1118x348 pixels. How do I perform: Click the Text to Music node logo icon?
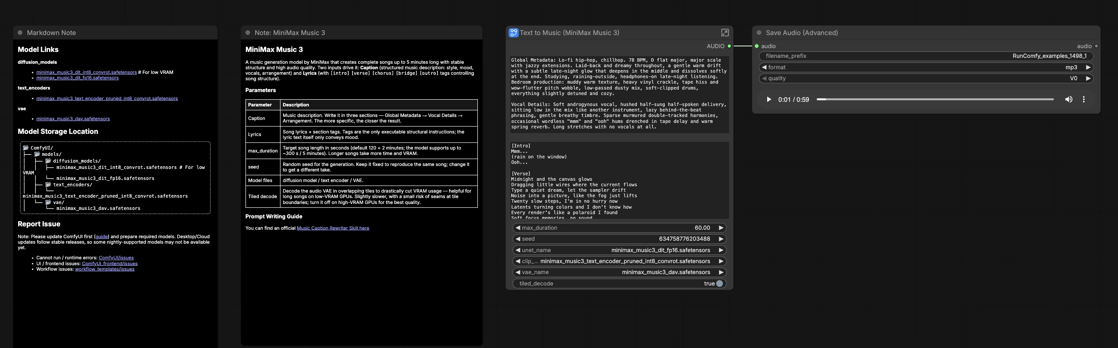[513, 33]
